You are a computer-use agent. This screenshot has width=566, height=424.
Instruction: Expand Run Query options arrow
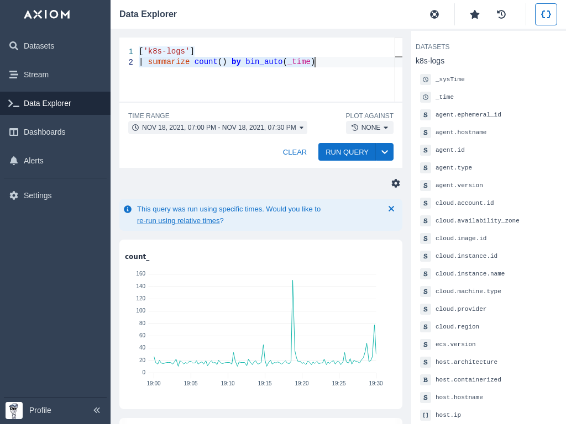point(385,152)
